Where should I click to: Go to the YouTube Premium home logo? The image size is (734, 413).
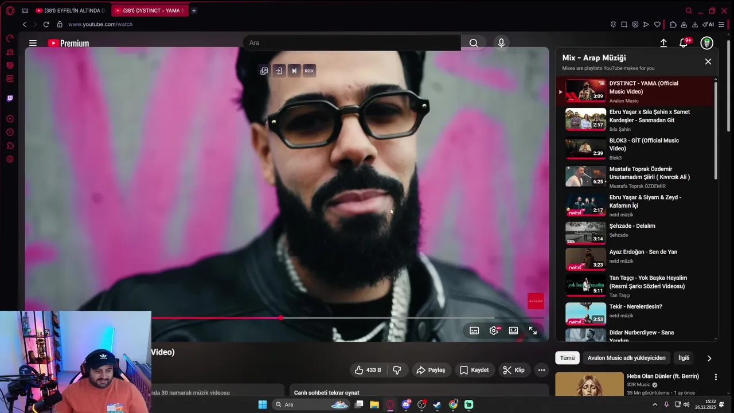click(x=68, y=43)
